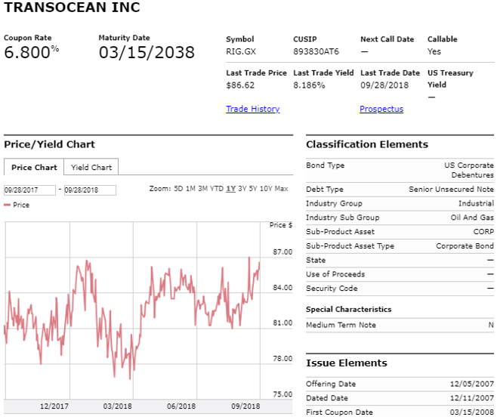This screenshot has height=417, width=497.
Task: Set chart zoom to 3Y
Action: 242,189
